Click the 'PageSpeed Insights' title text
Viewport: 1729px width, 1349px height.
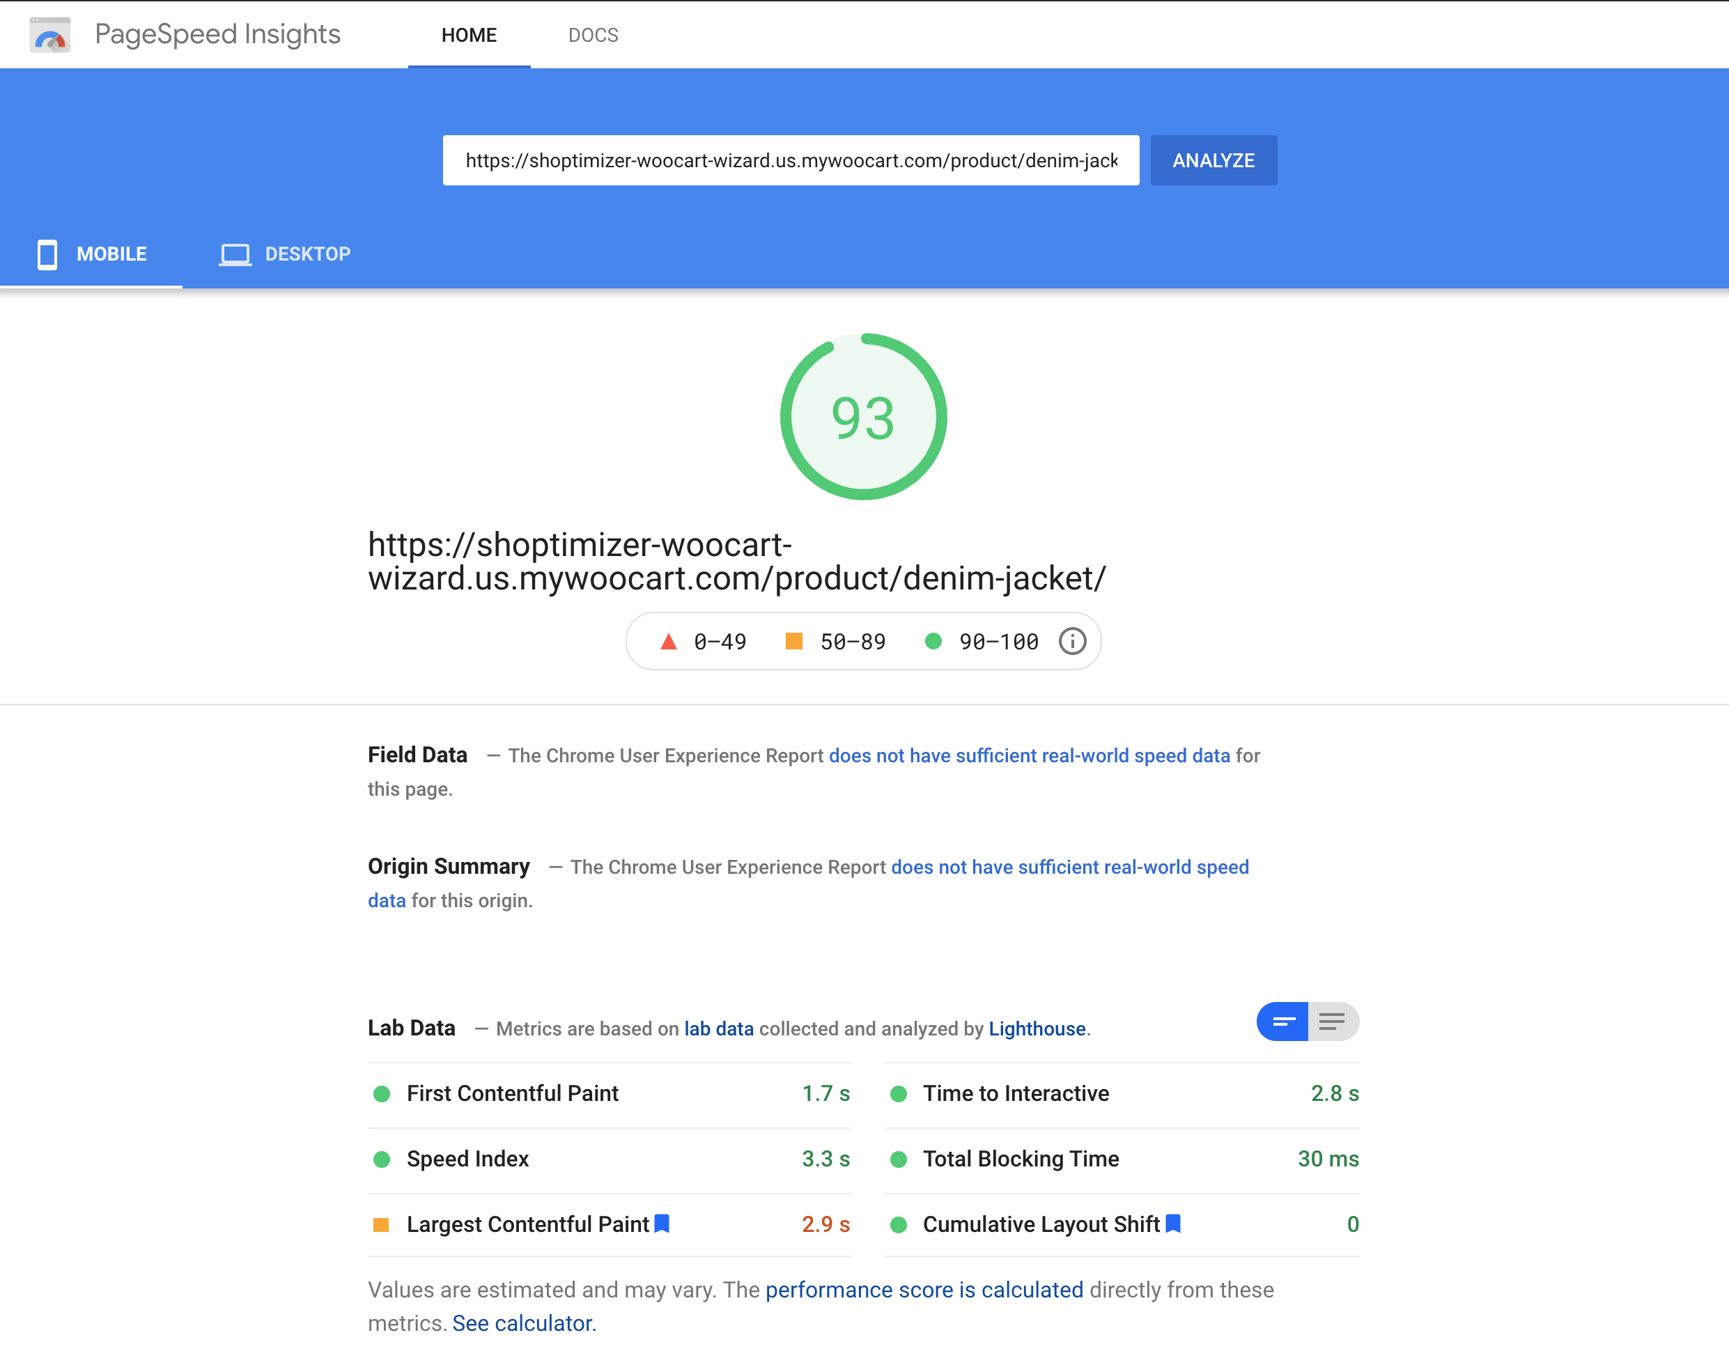(218, 34)
